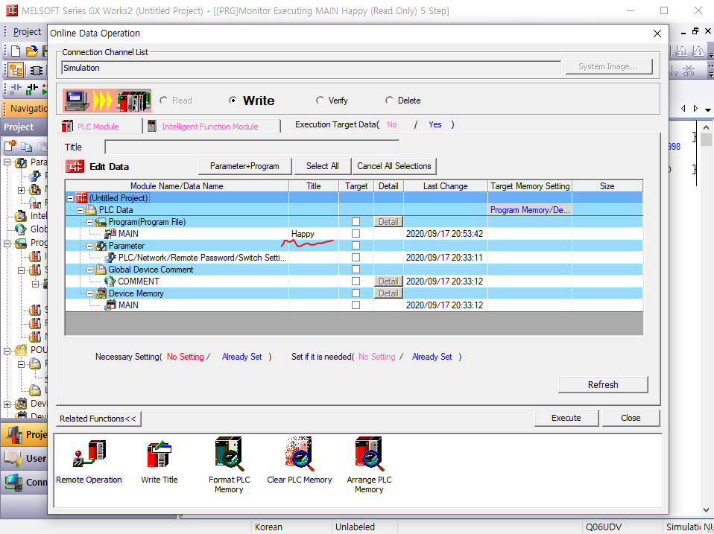Collapse the POU node in the Project tree
The height and width of the screenshot is (534, 714).
pyautogui.click(x=7, y=351)
